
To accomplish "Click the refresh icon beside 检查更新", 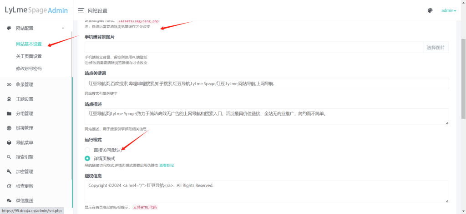I will pyautogui.click(x=9, y=186).
